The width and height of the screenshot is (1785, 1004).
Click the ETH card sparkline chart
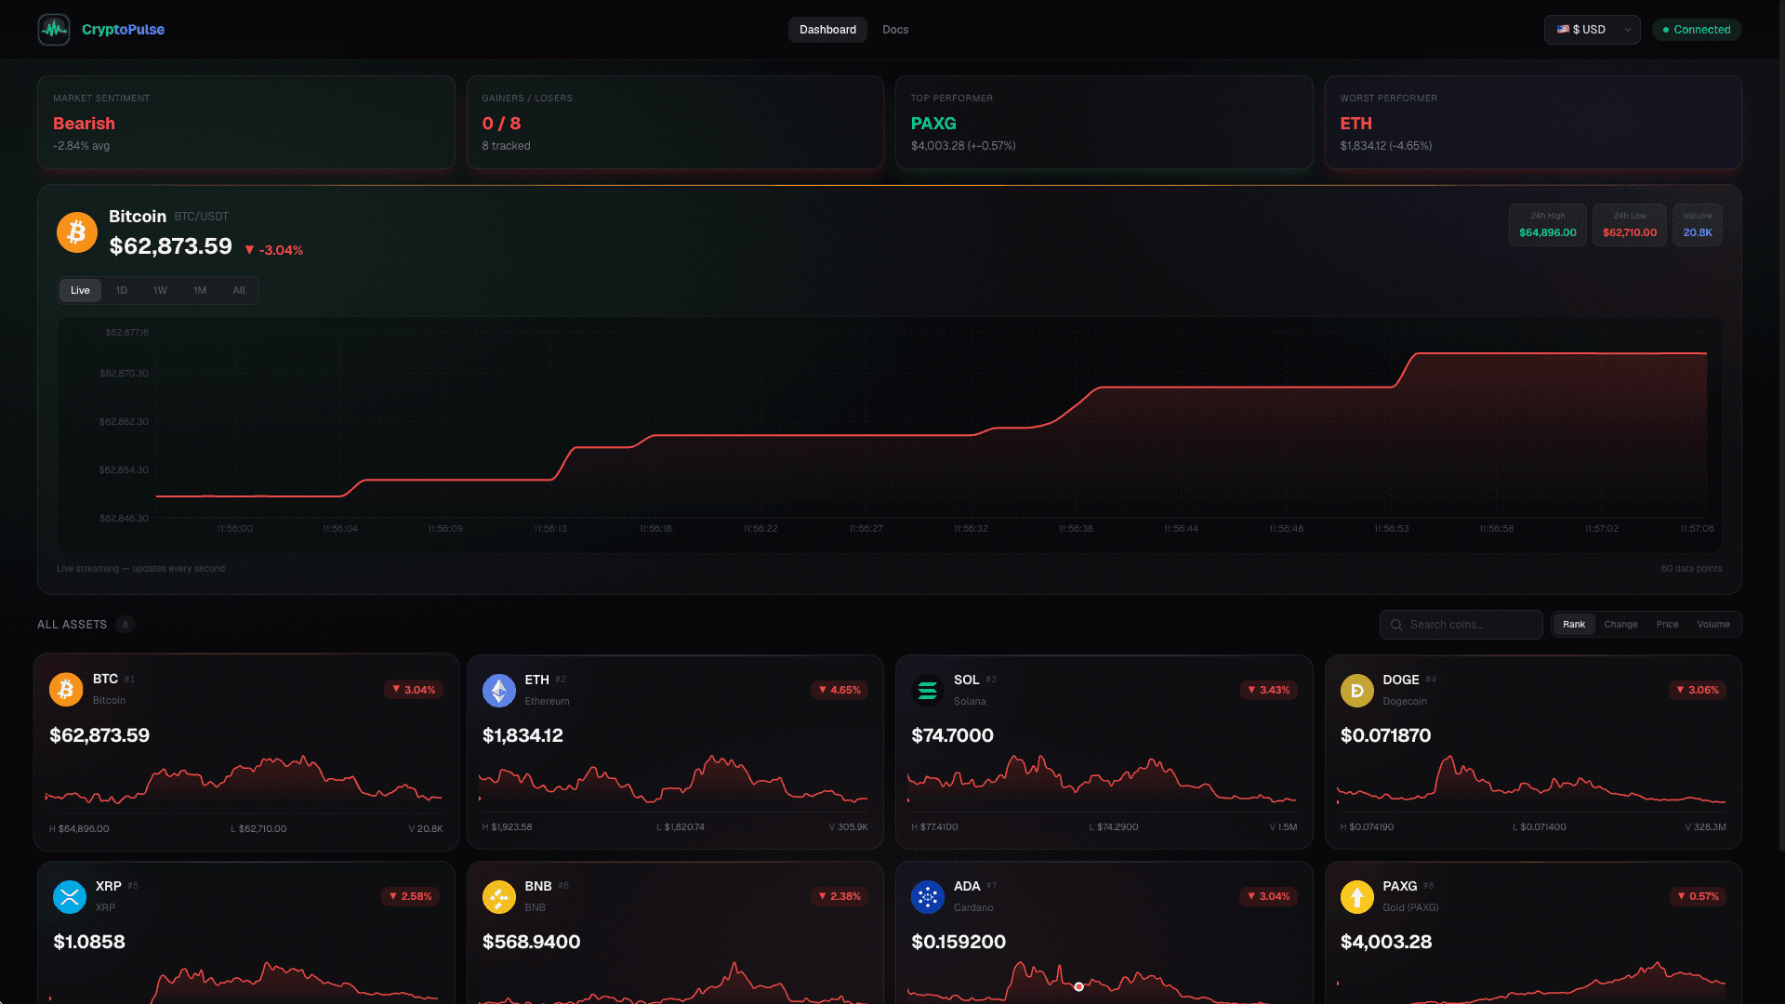[x=673, y=781]
